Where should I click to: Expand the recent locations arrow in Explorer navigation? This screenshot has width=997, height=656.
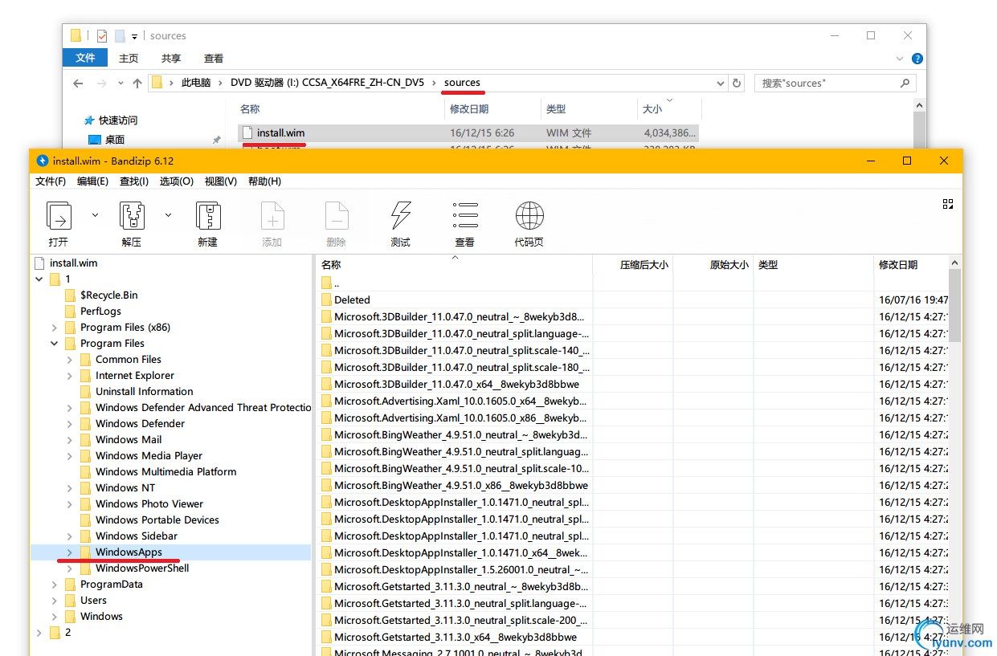pos(121,83)
